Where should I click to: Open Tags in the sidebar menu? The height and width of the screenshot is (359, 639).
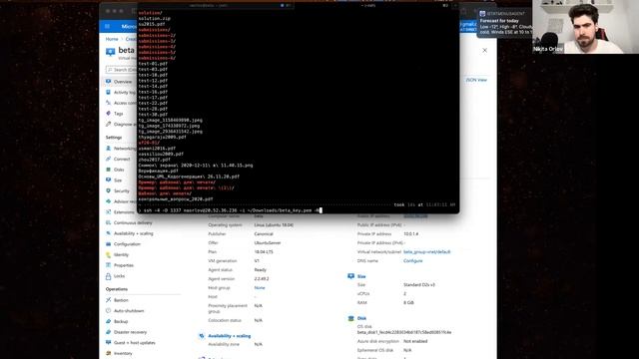click(x=118, y=114)
